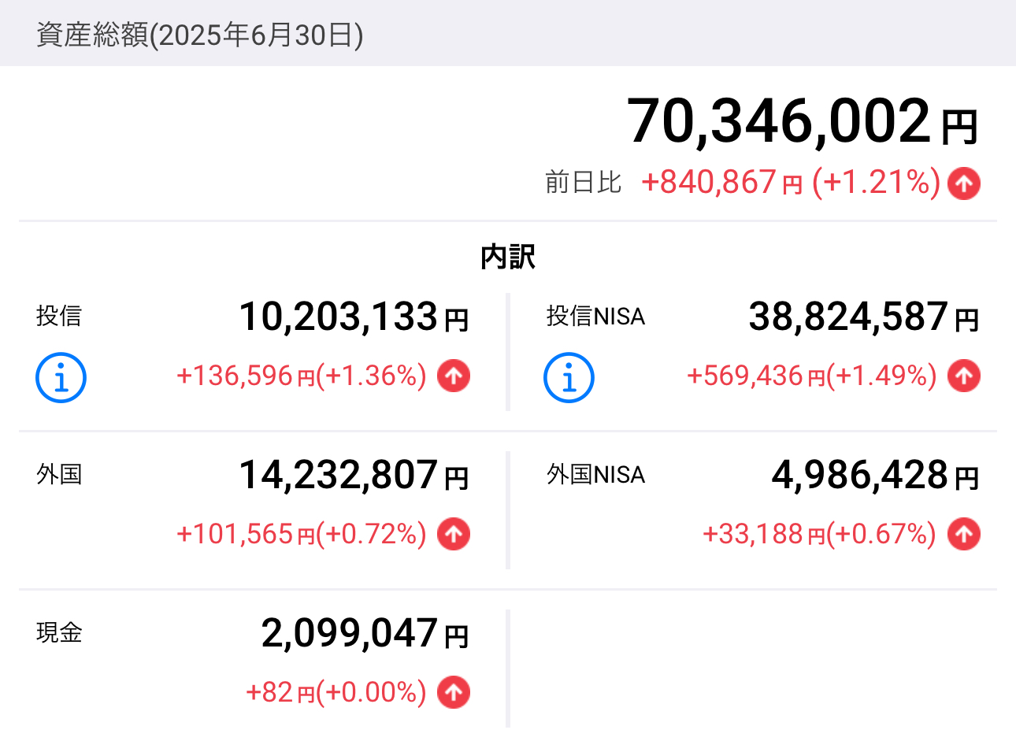Screen dimensions: 1016x741
Task: Click up arrow next to +1.36%
Action: tap(454, 376)
